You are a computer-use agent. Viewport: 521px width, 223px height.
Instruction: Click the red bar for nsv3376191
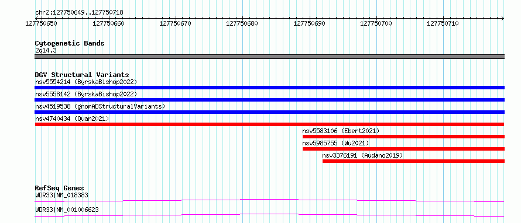tap(413, 161)
